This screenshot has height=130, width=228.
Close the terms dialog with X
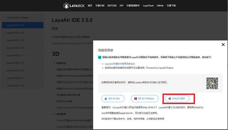(223, 45)
